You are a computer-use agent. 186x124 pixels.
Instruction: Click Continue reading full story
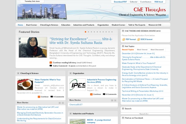pyautogui.click(x=64, y=63)
